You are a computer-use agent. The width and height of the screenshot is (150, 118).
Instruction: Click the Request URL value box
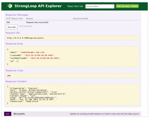coord(72,38)
